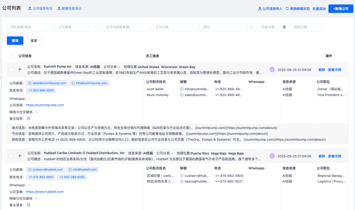355x210 pixels.
Task: Click the flag icon for Hubbell Caribe
Action: click(x=20, y=156)
